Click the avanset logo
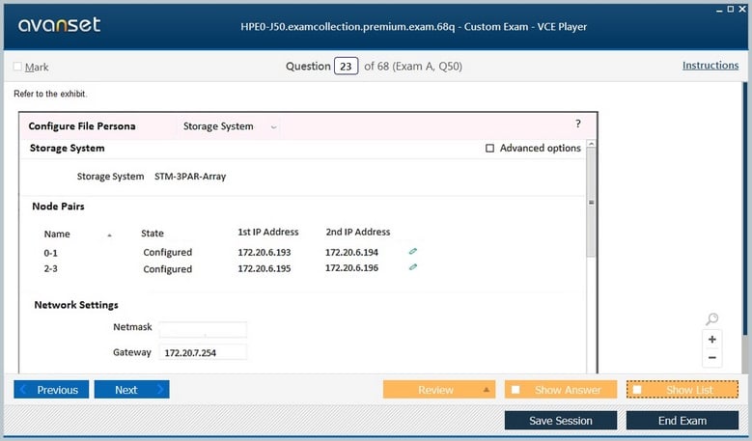The image size is (752, 441). [59, 24]
